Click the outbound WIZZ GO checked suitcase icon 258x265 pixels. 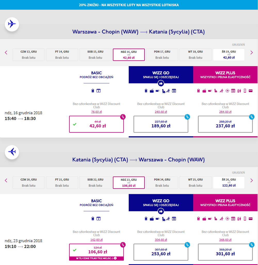(152, 91)
